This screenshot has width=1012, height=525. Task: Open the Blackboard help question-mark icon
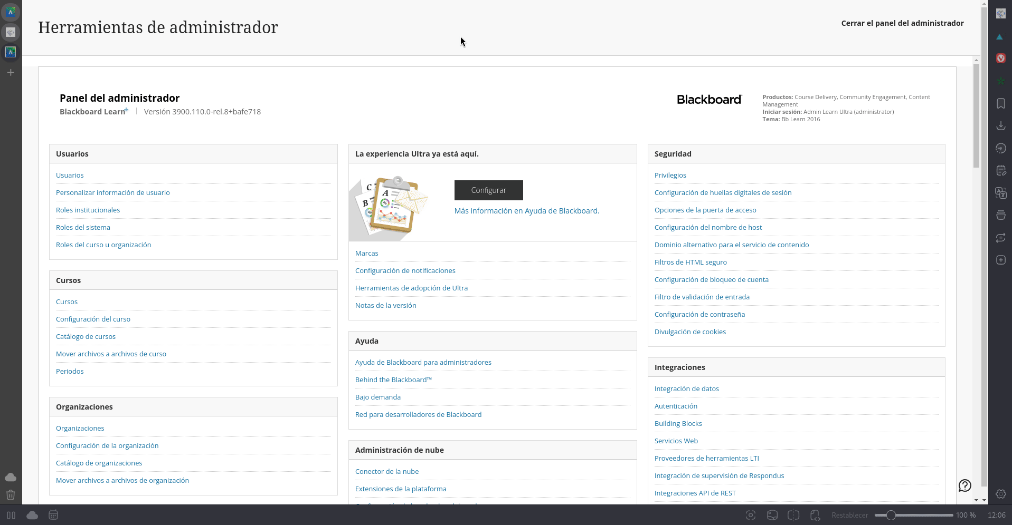965,485
